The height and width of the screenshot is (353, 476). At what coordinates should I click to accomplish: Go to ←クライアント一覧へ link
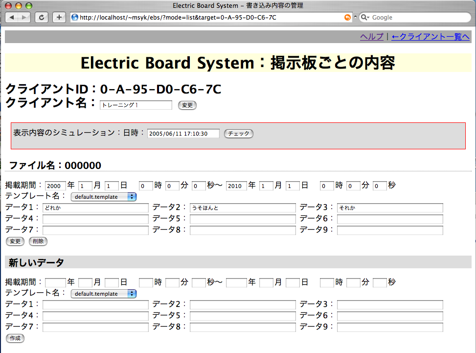[x=431, y=37]
